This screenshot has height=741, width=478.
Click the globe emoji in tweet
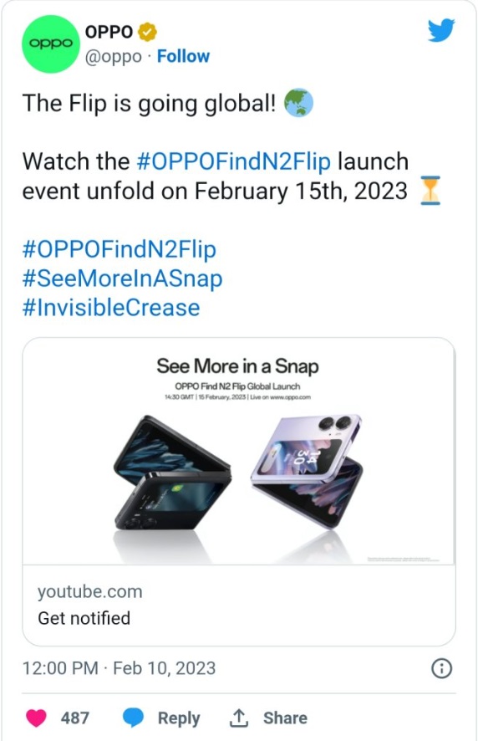point(298,103)
